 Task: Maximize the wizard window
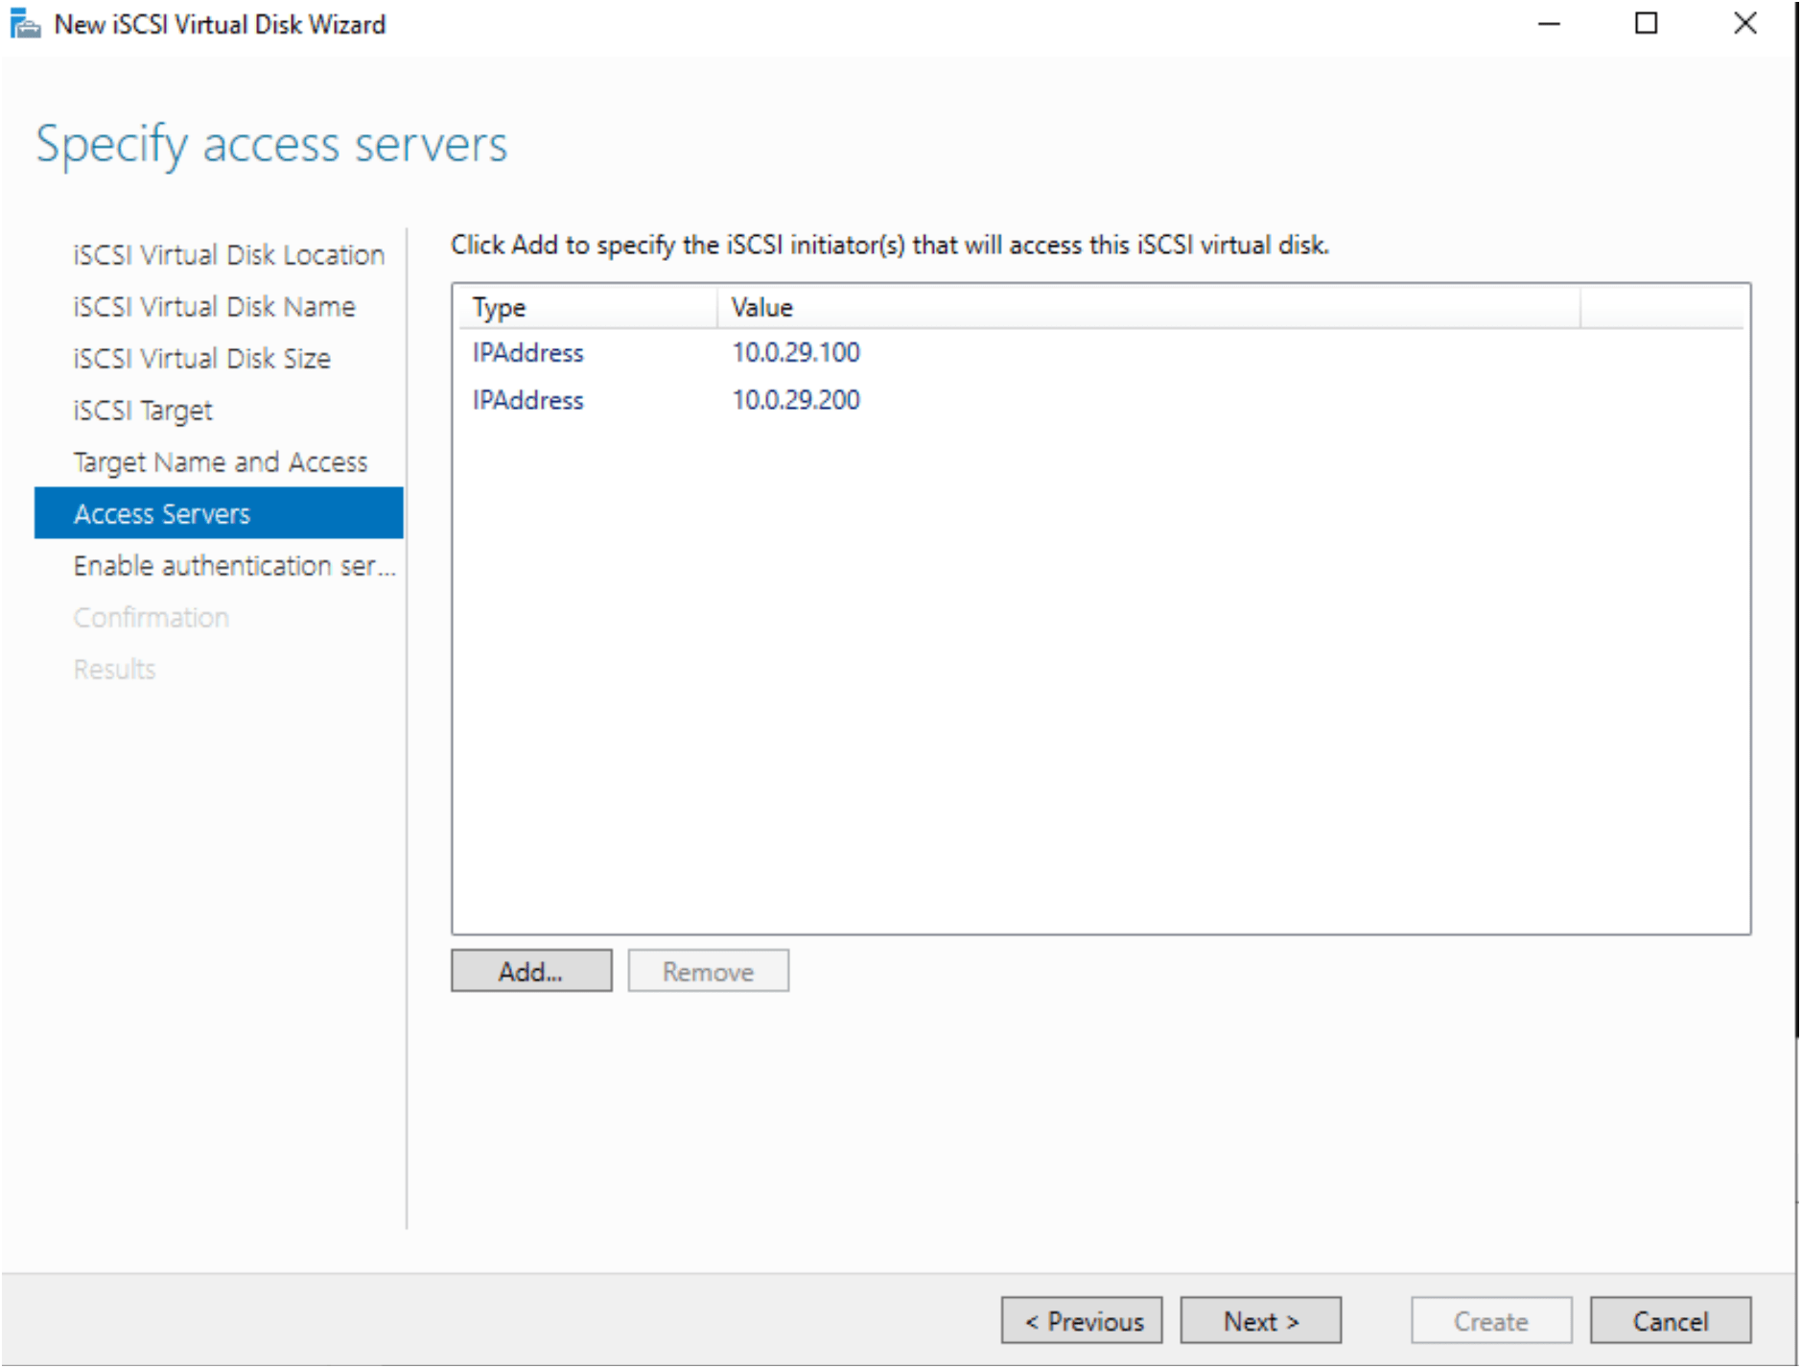tap(1646, 23)
